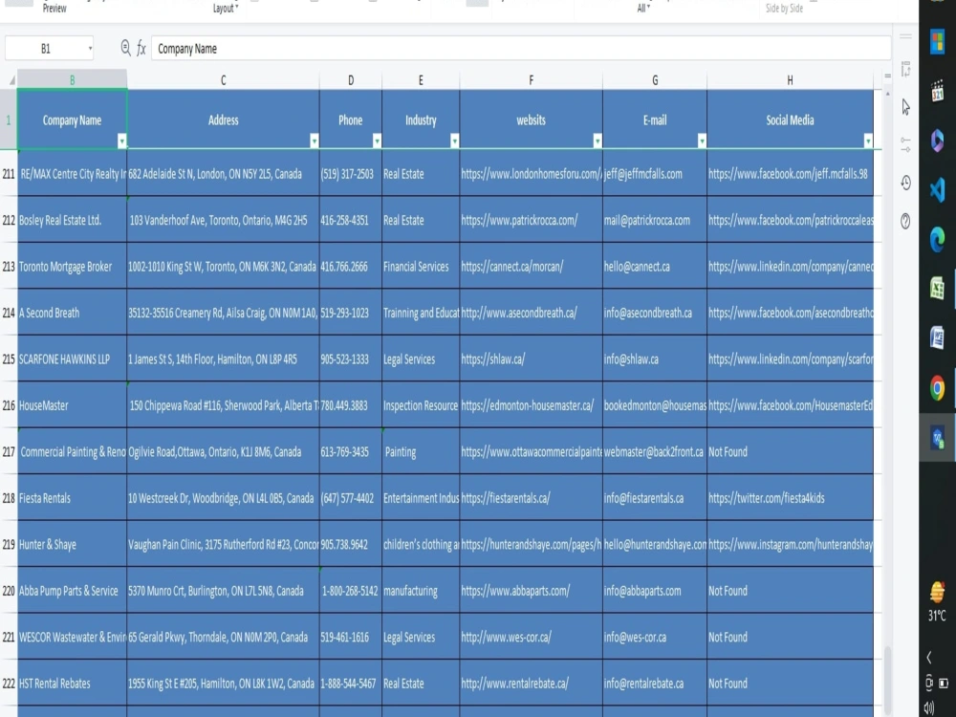Select cell 'HST Rental Rebates'

[x=72, y=684]
